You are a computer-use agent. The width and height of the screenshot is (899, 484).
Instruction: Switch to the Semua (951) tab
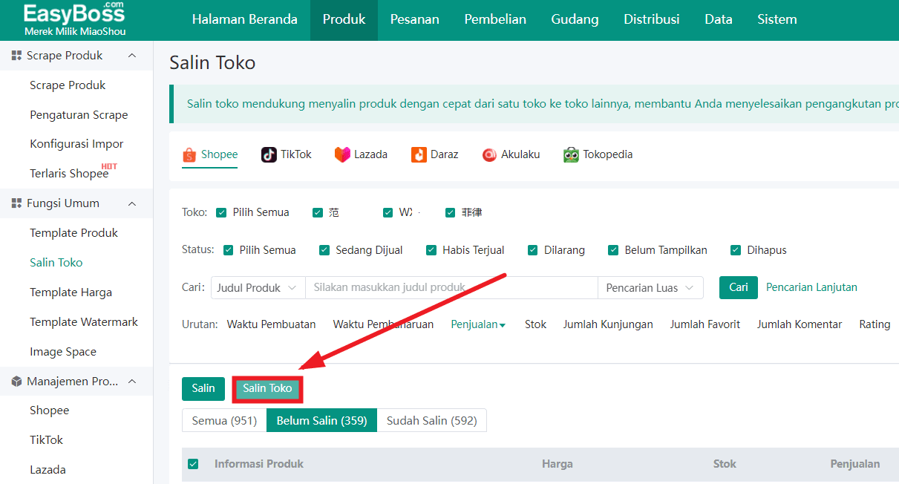[224, 420]
